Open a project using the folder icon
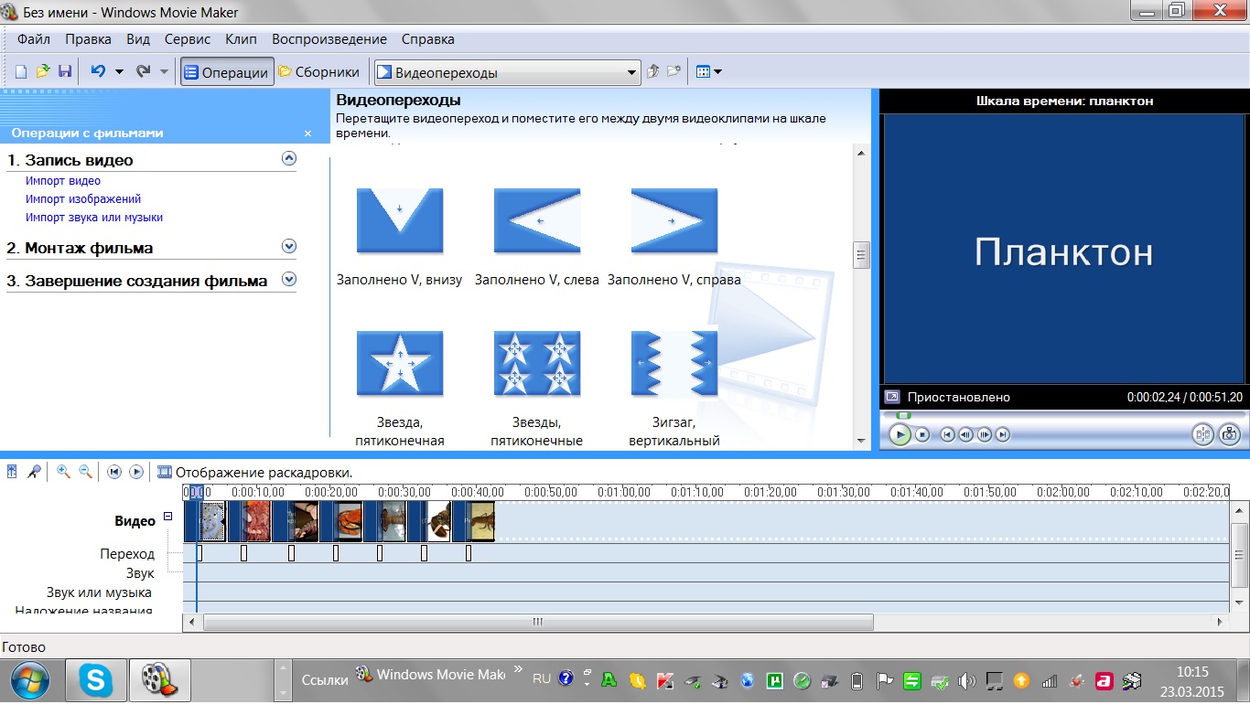Viewport: 1250px width, 715px height. 43,71
